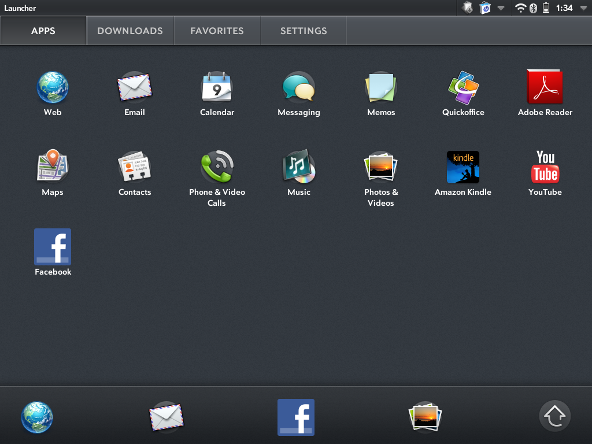Open the Maps app
Screen dimensions: 592x444
pyautogui.click(x=53, y=165)
